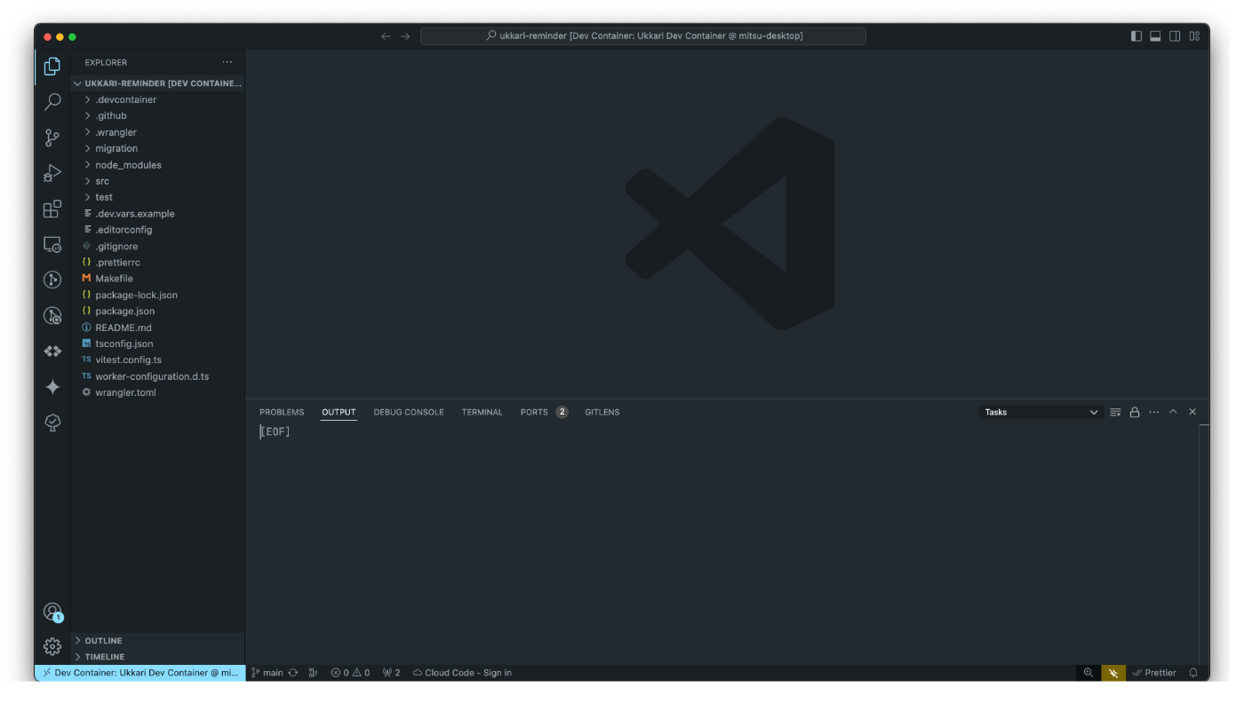
Task: Open the Accounts menu with badge
Action: coord(52,612)
